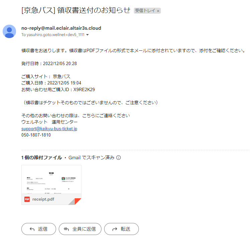
Task: Click the red PDF file icon
Action: click(x=27, y=199)
